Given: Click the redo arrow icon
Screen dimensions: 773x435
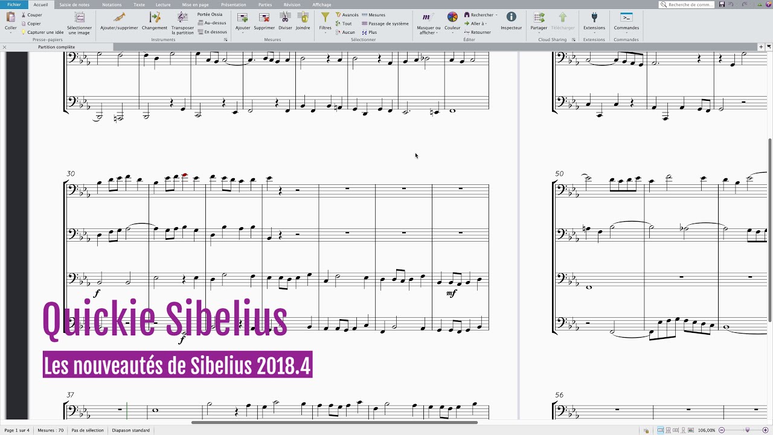Looking at the screenshot, I should 743,4.
